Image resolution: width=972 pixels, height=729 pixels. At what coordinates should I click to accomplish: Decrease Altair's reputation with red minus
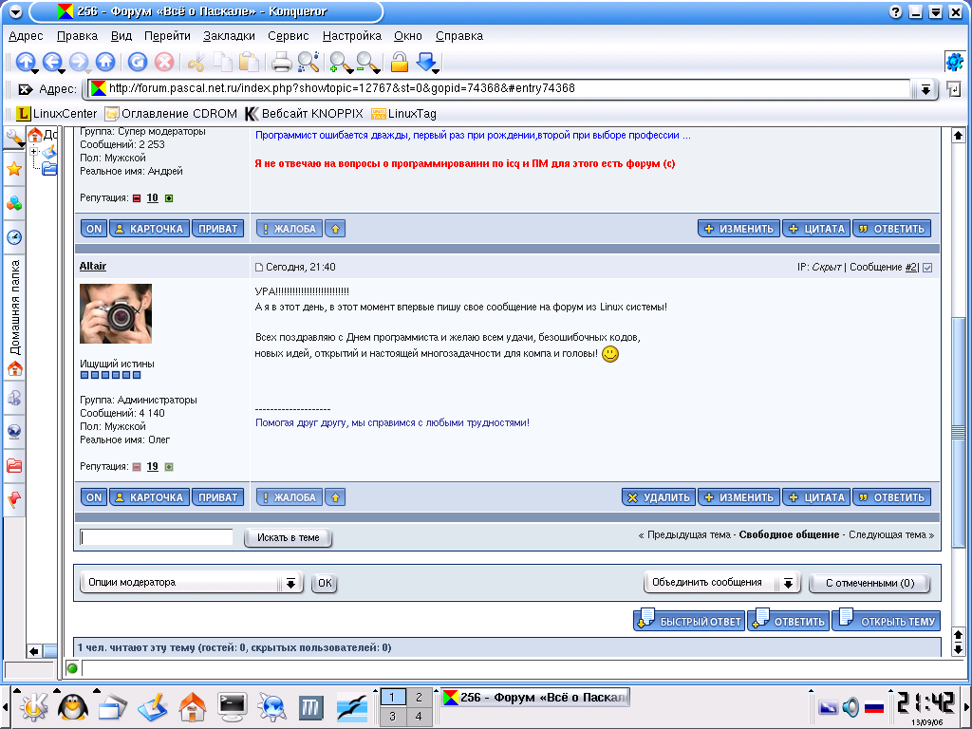137,467
